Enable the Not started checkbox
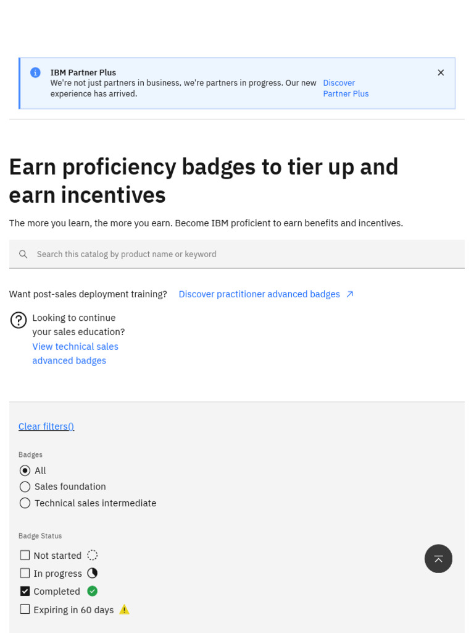474x633 pixels. pyautogui.click(x=25, y=555)
